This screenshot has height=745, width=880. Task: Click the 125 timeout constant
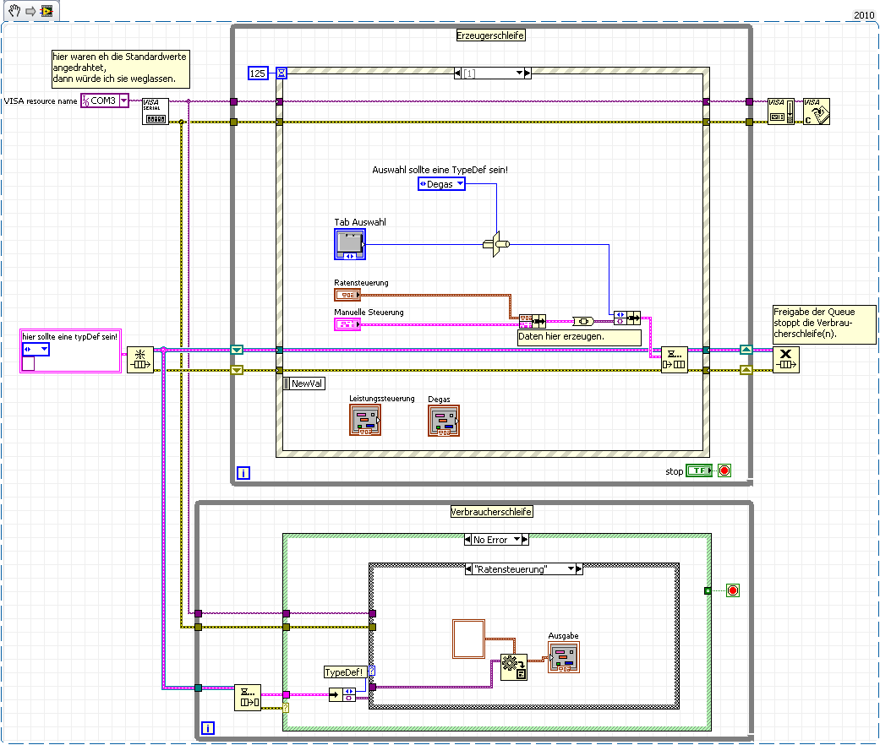coord(258,73)
